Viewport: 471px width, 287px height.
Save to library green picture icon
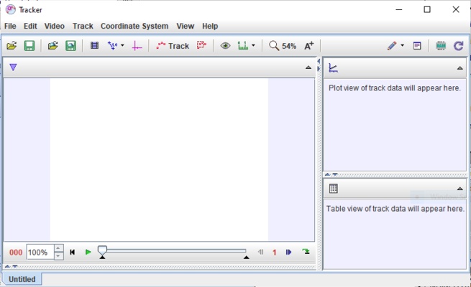tap(70, 46)
